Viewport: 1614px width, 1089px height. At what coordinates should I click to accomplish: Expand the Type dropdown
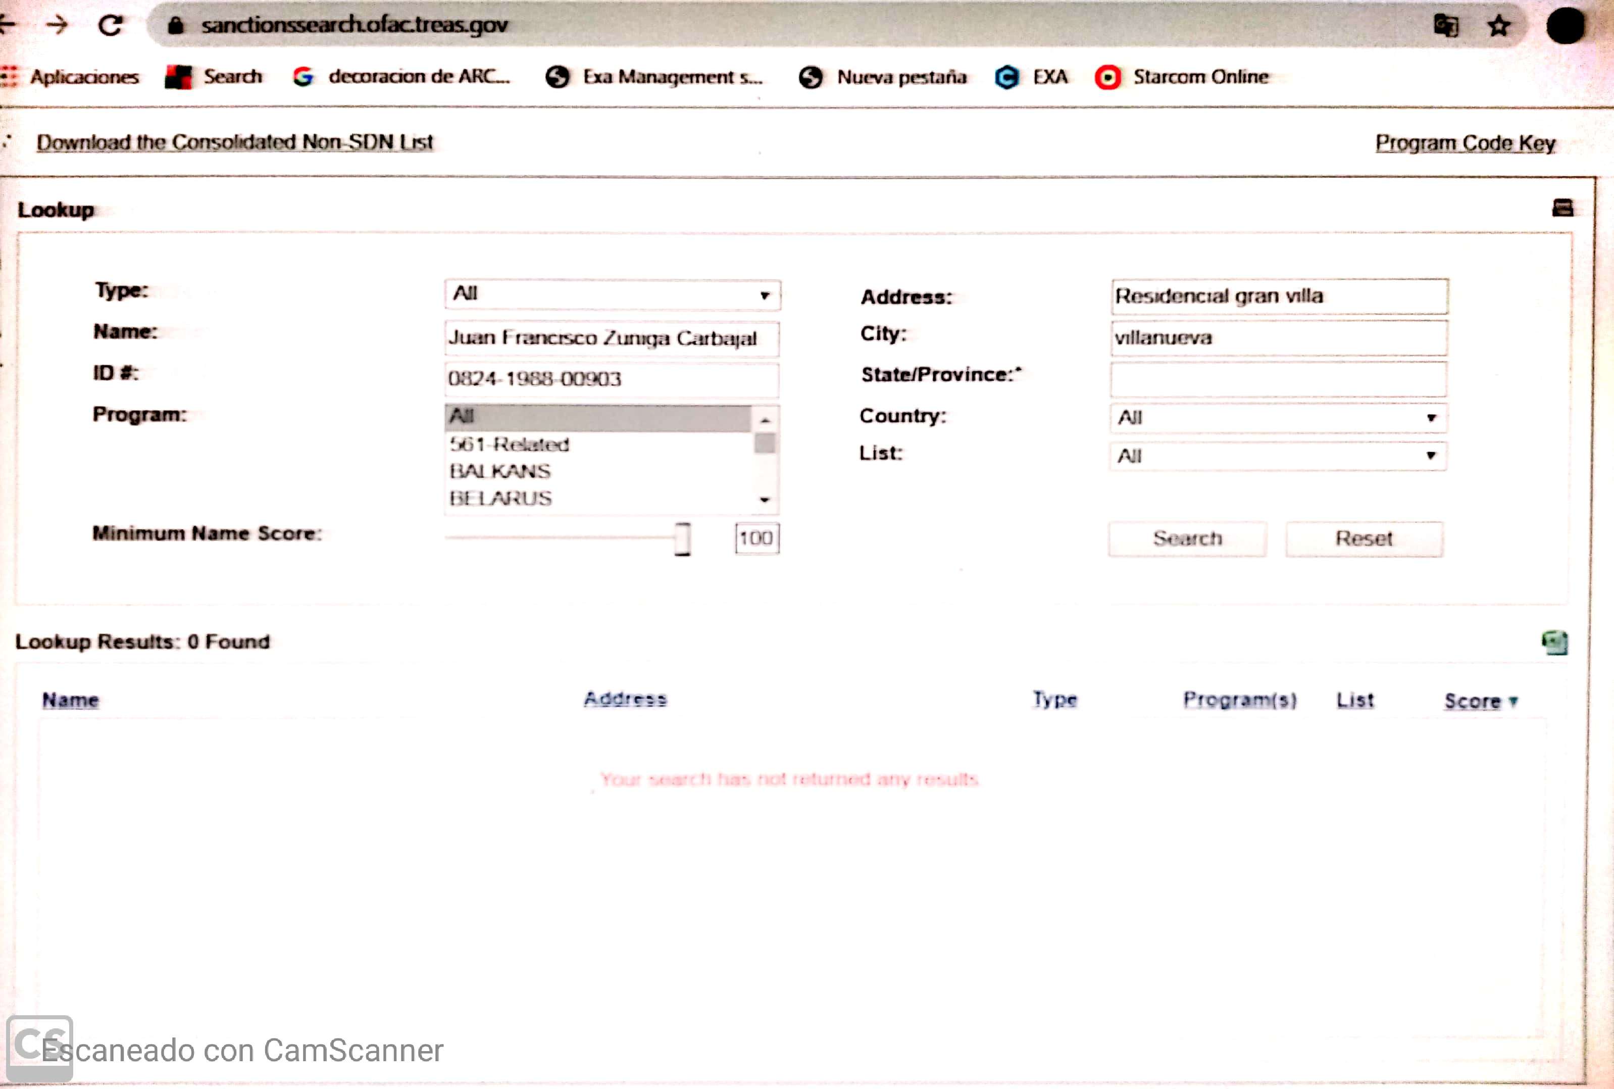(612, 294)
